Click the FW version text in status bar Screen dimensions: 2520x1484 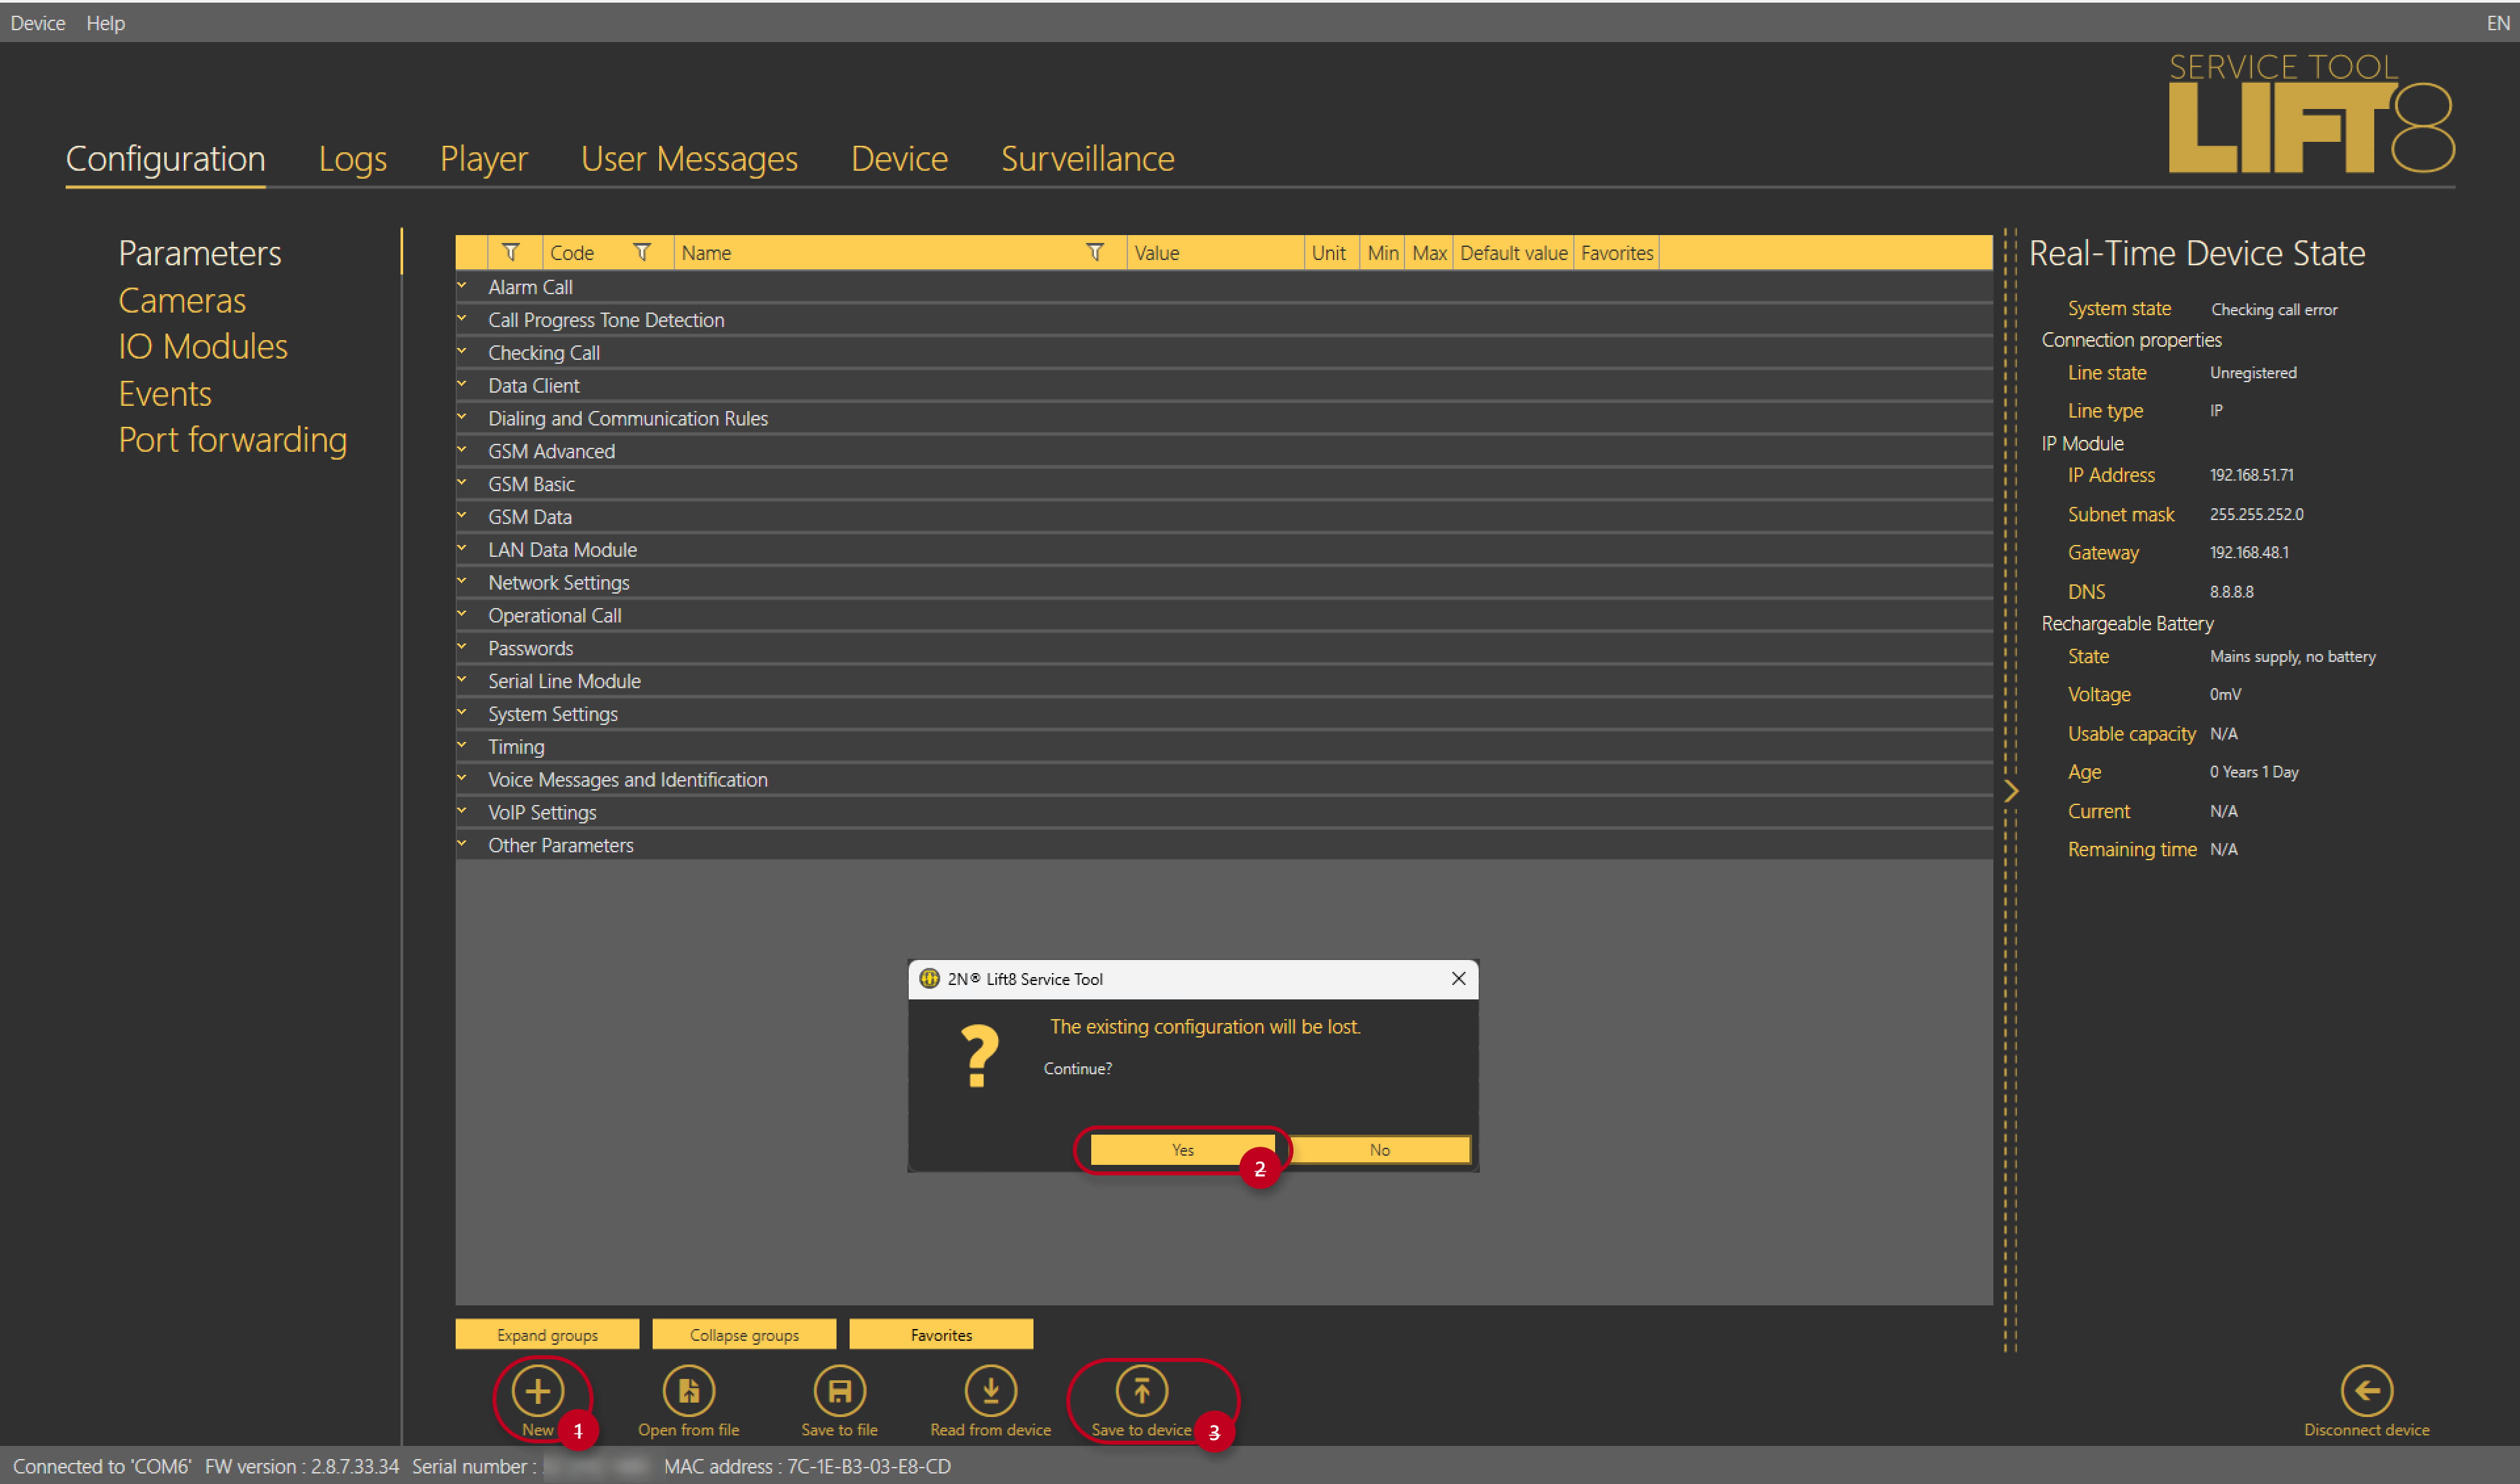coord(302,1466)
